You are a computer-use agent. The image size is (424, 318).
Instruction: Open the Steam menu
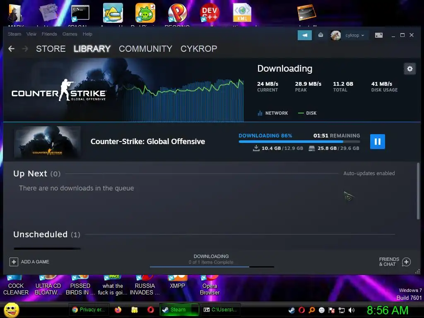pyautogui.click(x=14, y=34)
